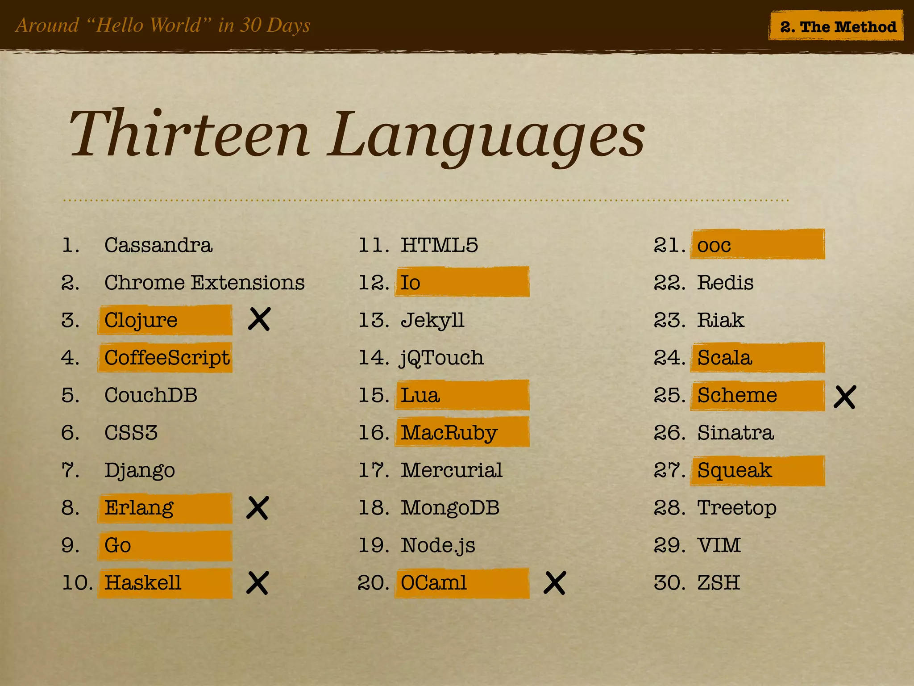
Task: Select list item 'Cassandra'
Action: coord(158,245)
